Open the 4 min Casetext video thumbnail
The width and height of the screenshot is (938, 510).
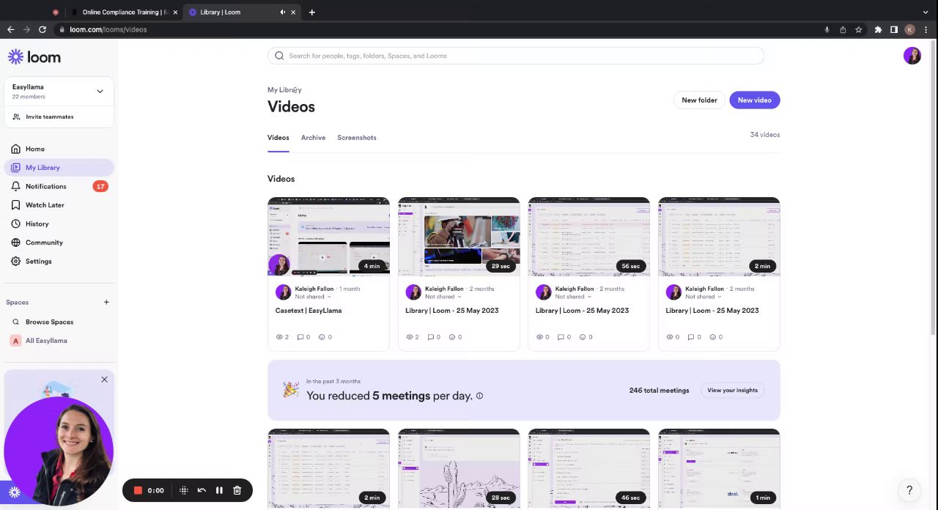click(328, 236)
